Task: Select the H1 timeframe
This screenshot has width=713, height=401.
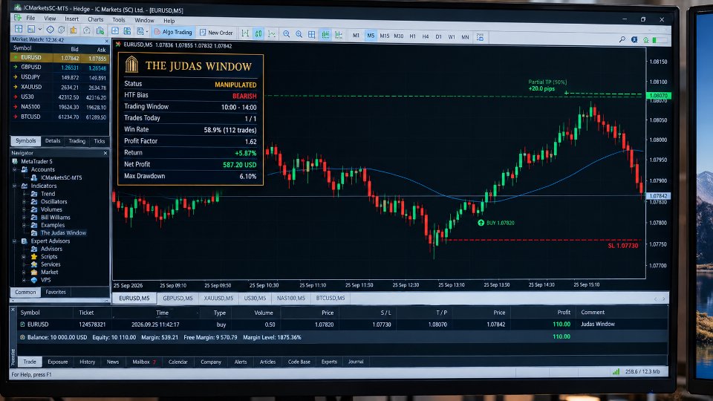Action: [412, 36]
